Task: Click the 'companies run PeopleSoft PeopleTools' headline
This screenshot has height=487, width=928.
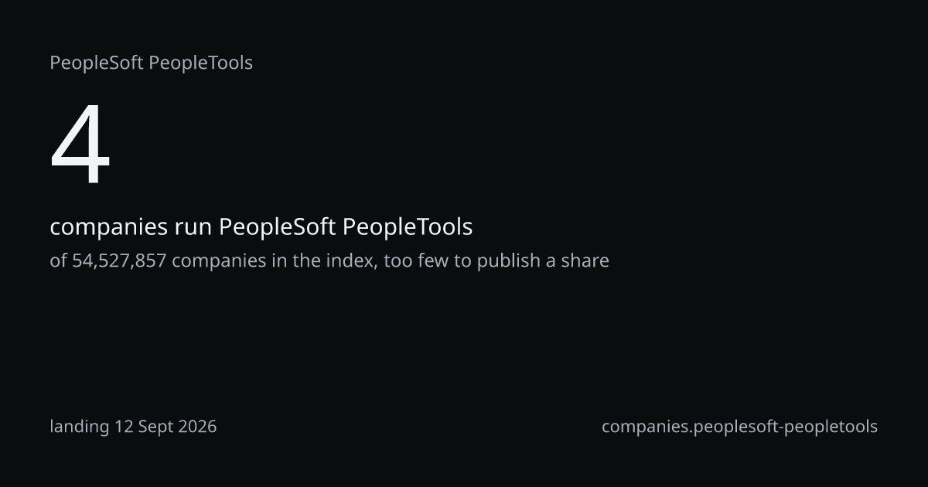Action: point(261,228)
